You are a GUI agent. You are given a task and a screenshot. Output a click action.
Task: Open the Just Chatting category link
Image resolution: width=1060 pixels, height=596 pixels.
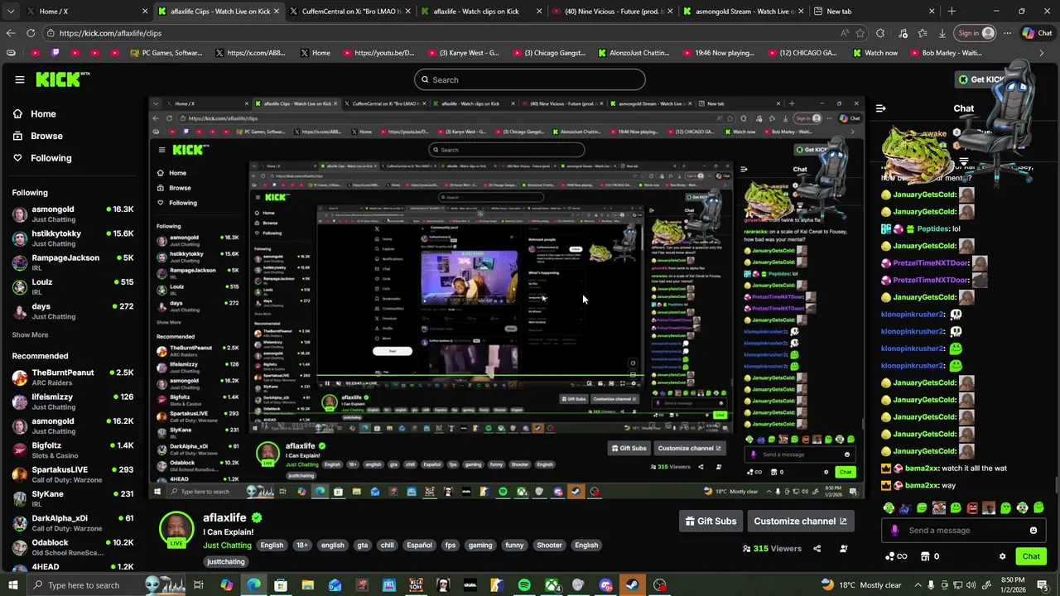(x=227, y=546)
